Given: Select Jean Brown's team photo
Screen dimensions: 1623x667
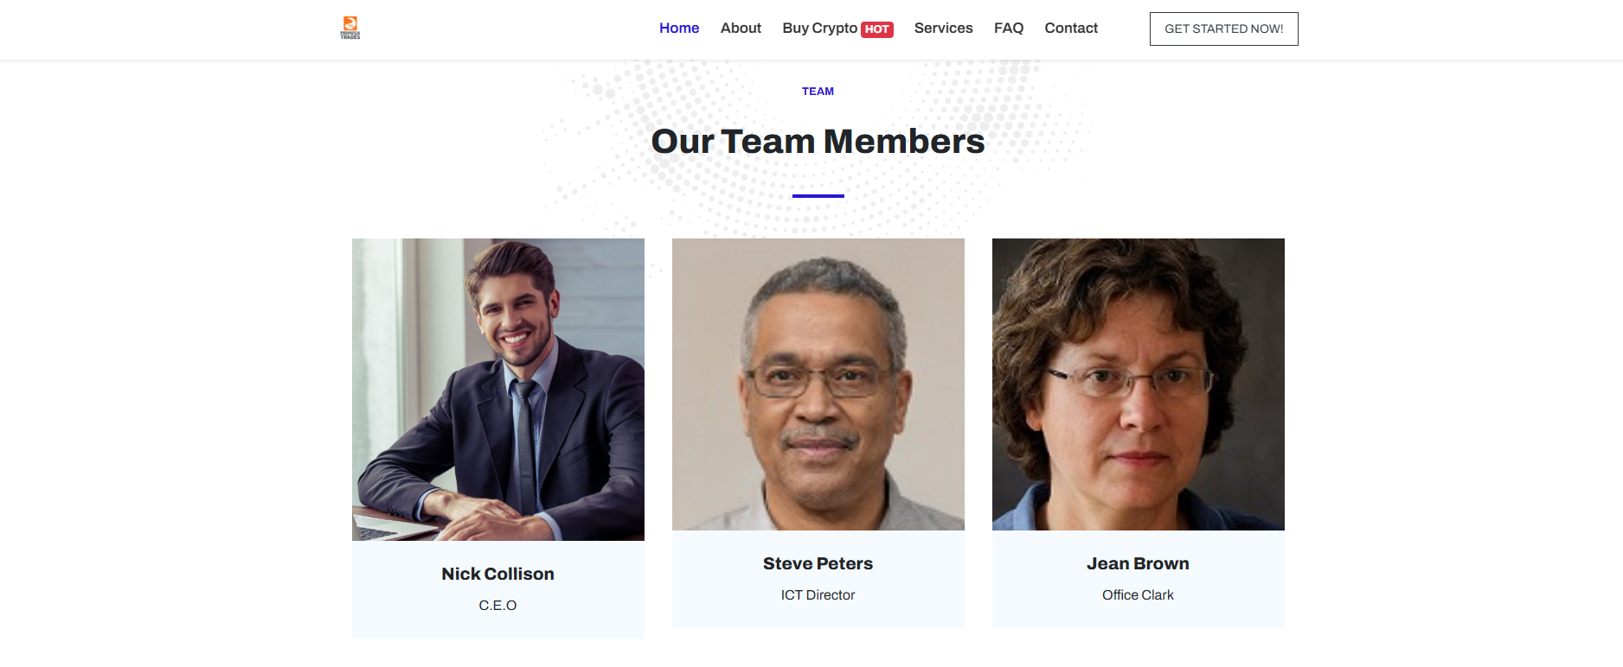Looking at the screenshot, I should pyautogui.click(x=1139, y=384).
